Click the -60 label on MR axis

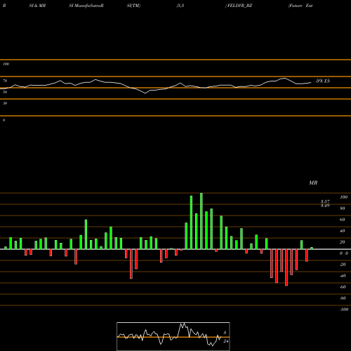pyautogui.click(x=343, y=287)
